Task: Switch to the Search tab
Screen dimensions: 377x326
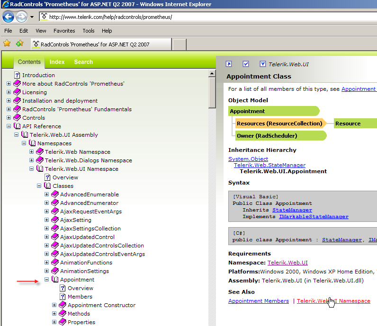Action: (x=83, y=62)
